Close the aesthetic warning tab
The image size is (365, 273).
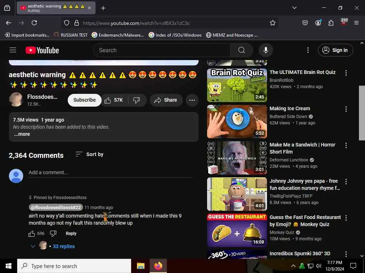pos(89,8)
